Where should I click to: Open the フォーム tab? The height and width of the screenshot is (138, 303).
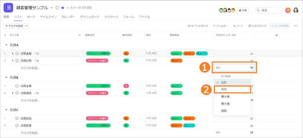click(128, 17)
